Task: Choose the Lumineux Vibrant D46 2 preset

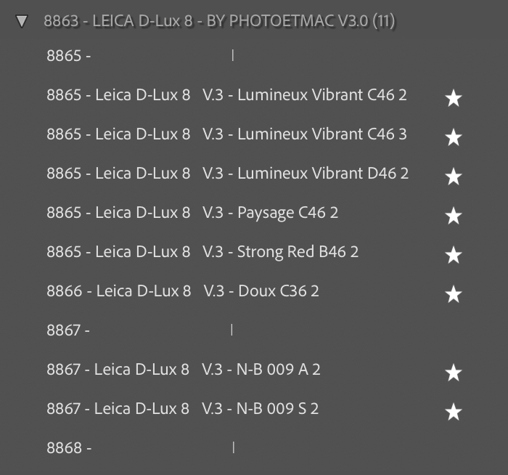Action: coord(227,174)
